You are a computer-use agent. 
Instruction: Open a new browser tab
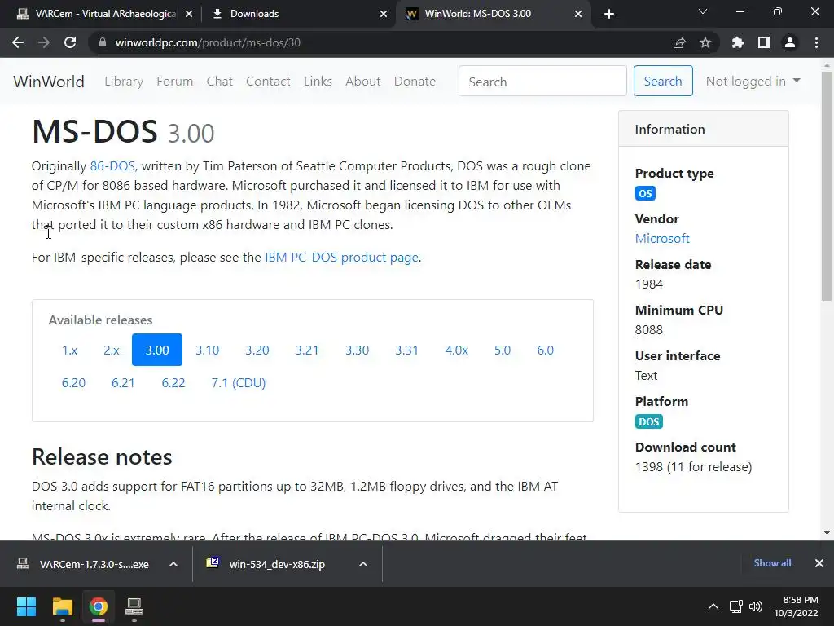pos(609,14)
